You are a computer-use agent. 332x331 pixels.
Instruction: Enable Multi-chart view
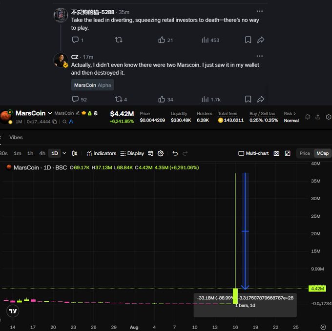(x=253, y=153)
